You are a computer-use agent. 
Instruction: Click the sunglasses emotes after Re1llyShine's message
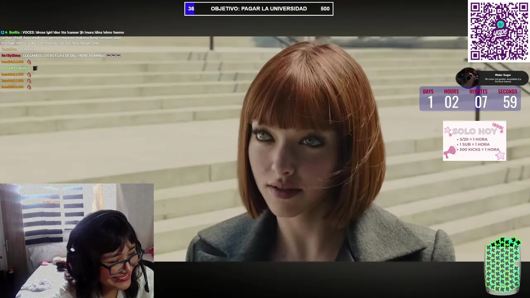coord(113,55)
